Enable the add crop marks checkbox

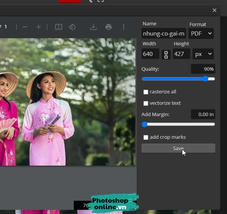(146, 137)
